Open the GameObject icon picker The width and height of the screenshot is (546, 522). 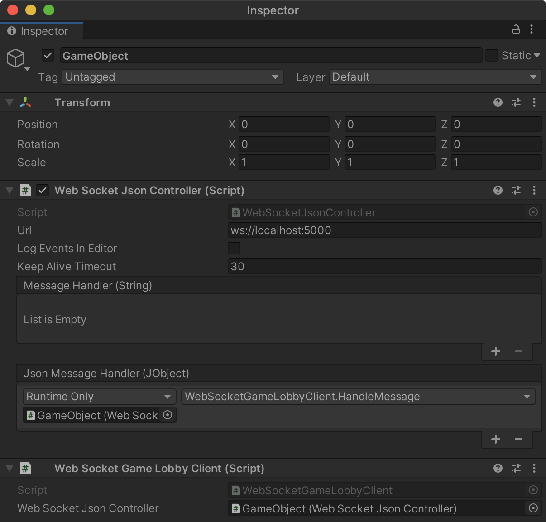[x=18, y=60]
